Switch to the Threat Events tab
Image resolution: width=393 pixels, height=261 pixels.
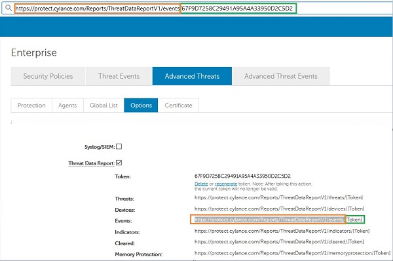(x=119, y=76)
